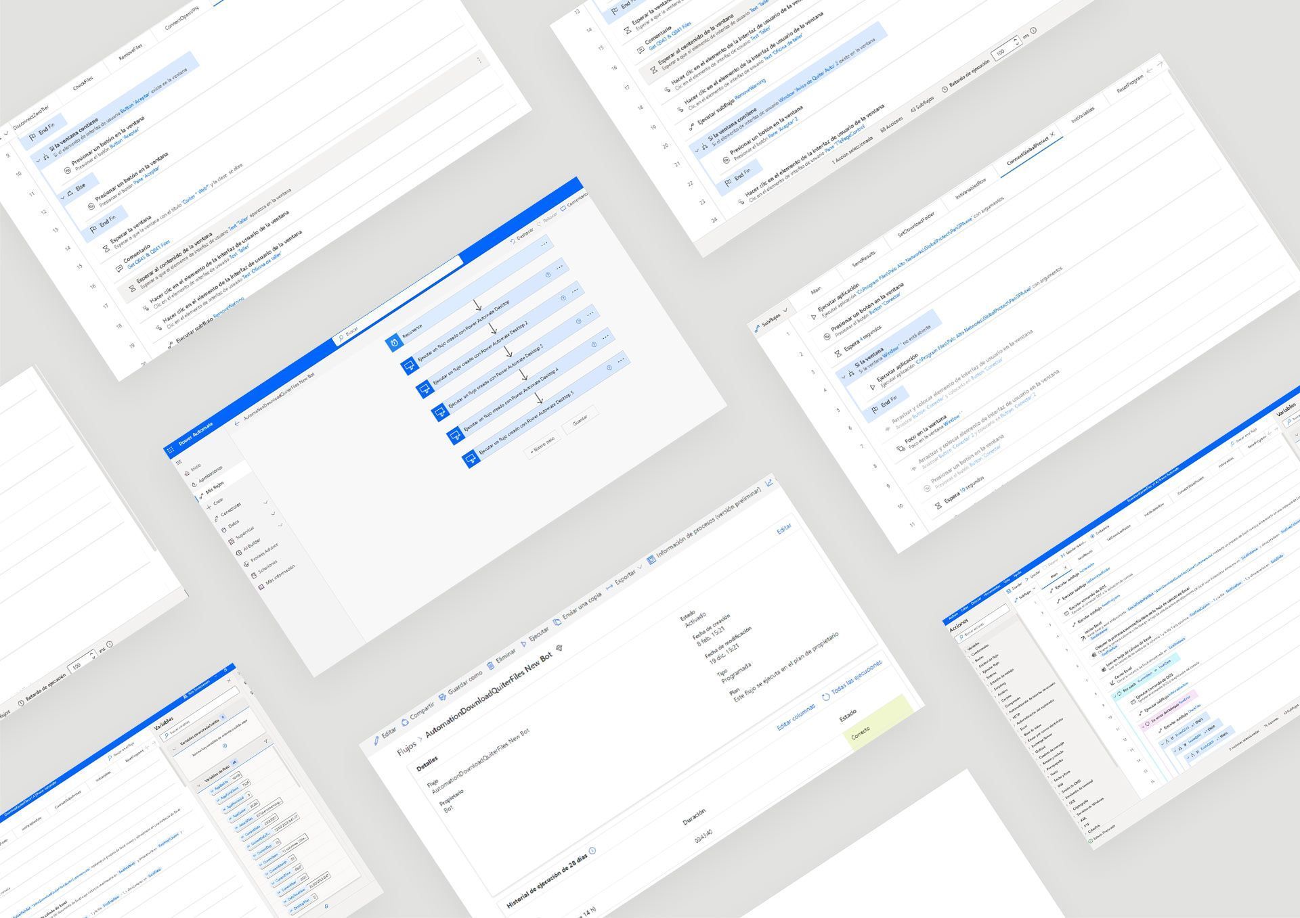
Task: Click the info icon beside Historial de ejecución
Action: click(592, 850)
